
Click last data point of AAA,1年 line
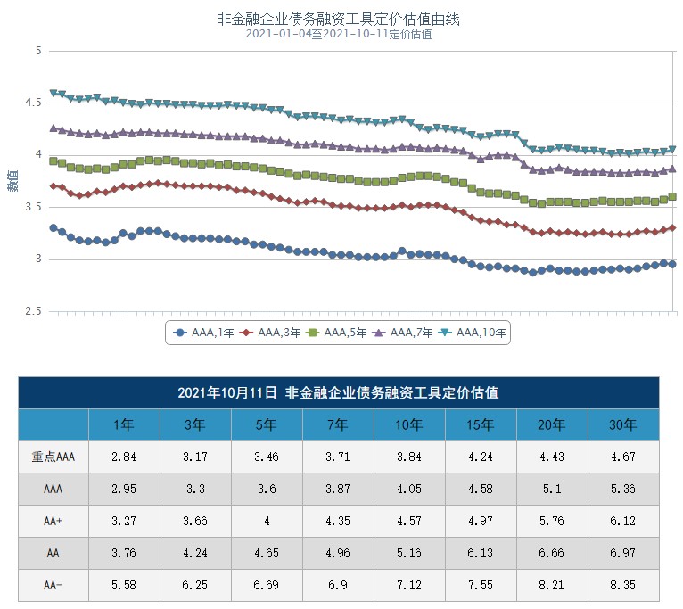tap(672, 264)
